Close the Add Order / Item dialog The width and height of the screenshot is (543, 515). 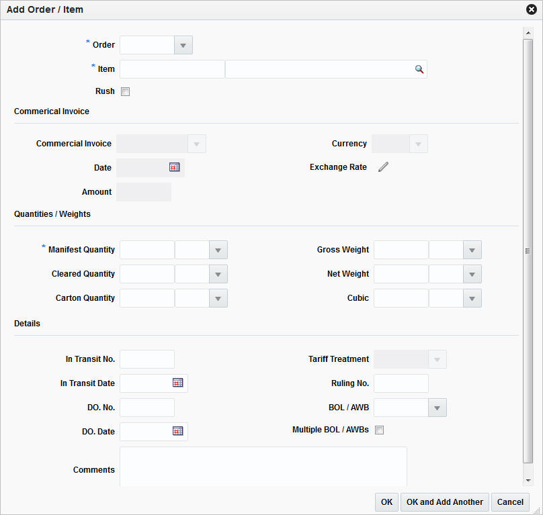(x=530, y=9)
